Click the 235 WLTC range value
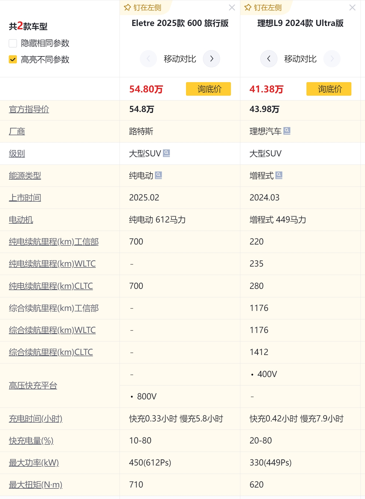This screenshot has width=365, height=499. click(256, 264)
